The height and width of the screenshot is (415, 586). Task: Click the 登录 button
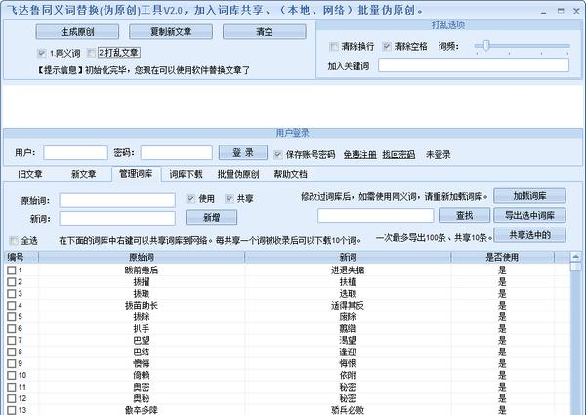pos(243,152)
